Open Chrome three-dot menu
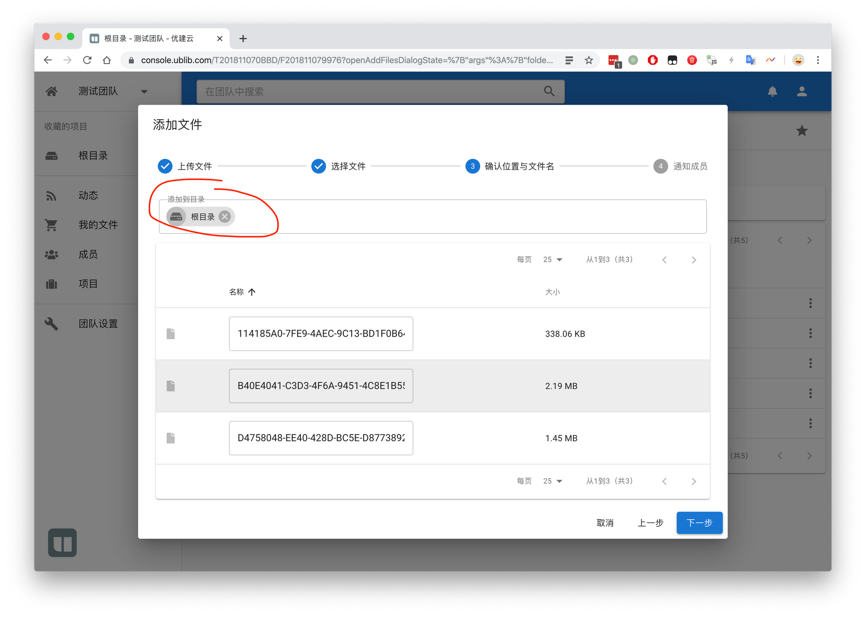 818,60
